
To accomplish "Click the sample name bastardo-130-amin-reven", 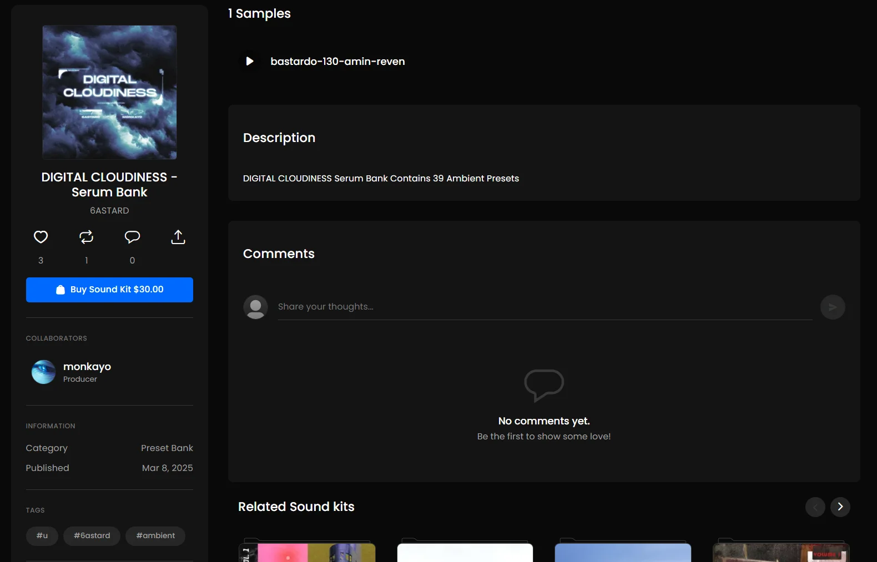I will [337, 62].
